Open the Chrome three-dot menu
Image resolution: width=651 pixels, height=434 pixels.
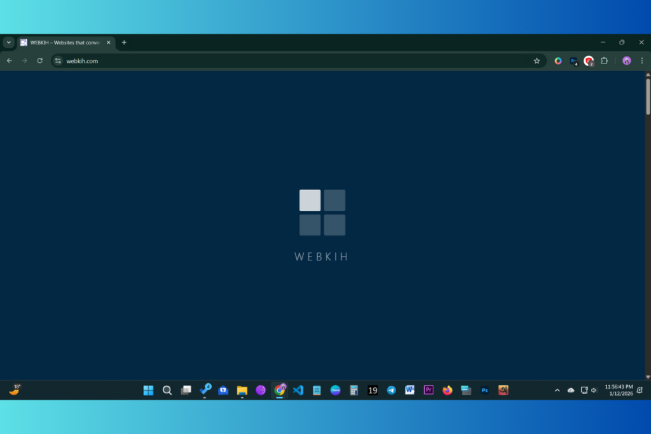[x=641, y=61]
